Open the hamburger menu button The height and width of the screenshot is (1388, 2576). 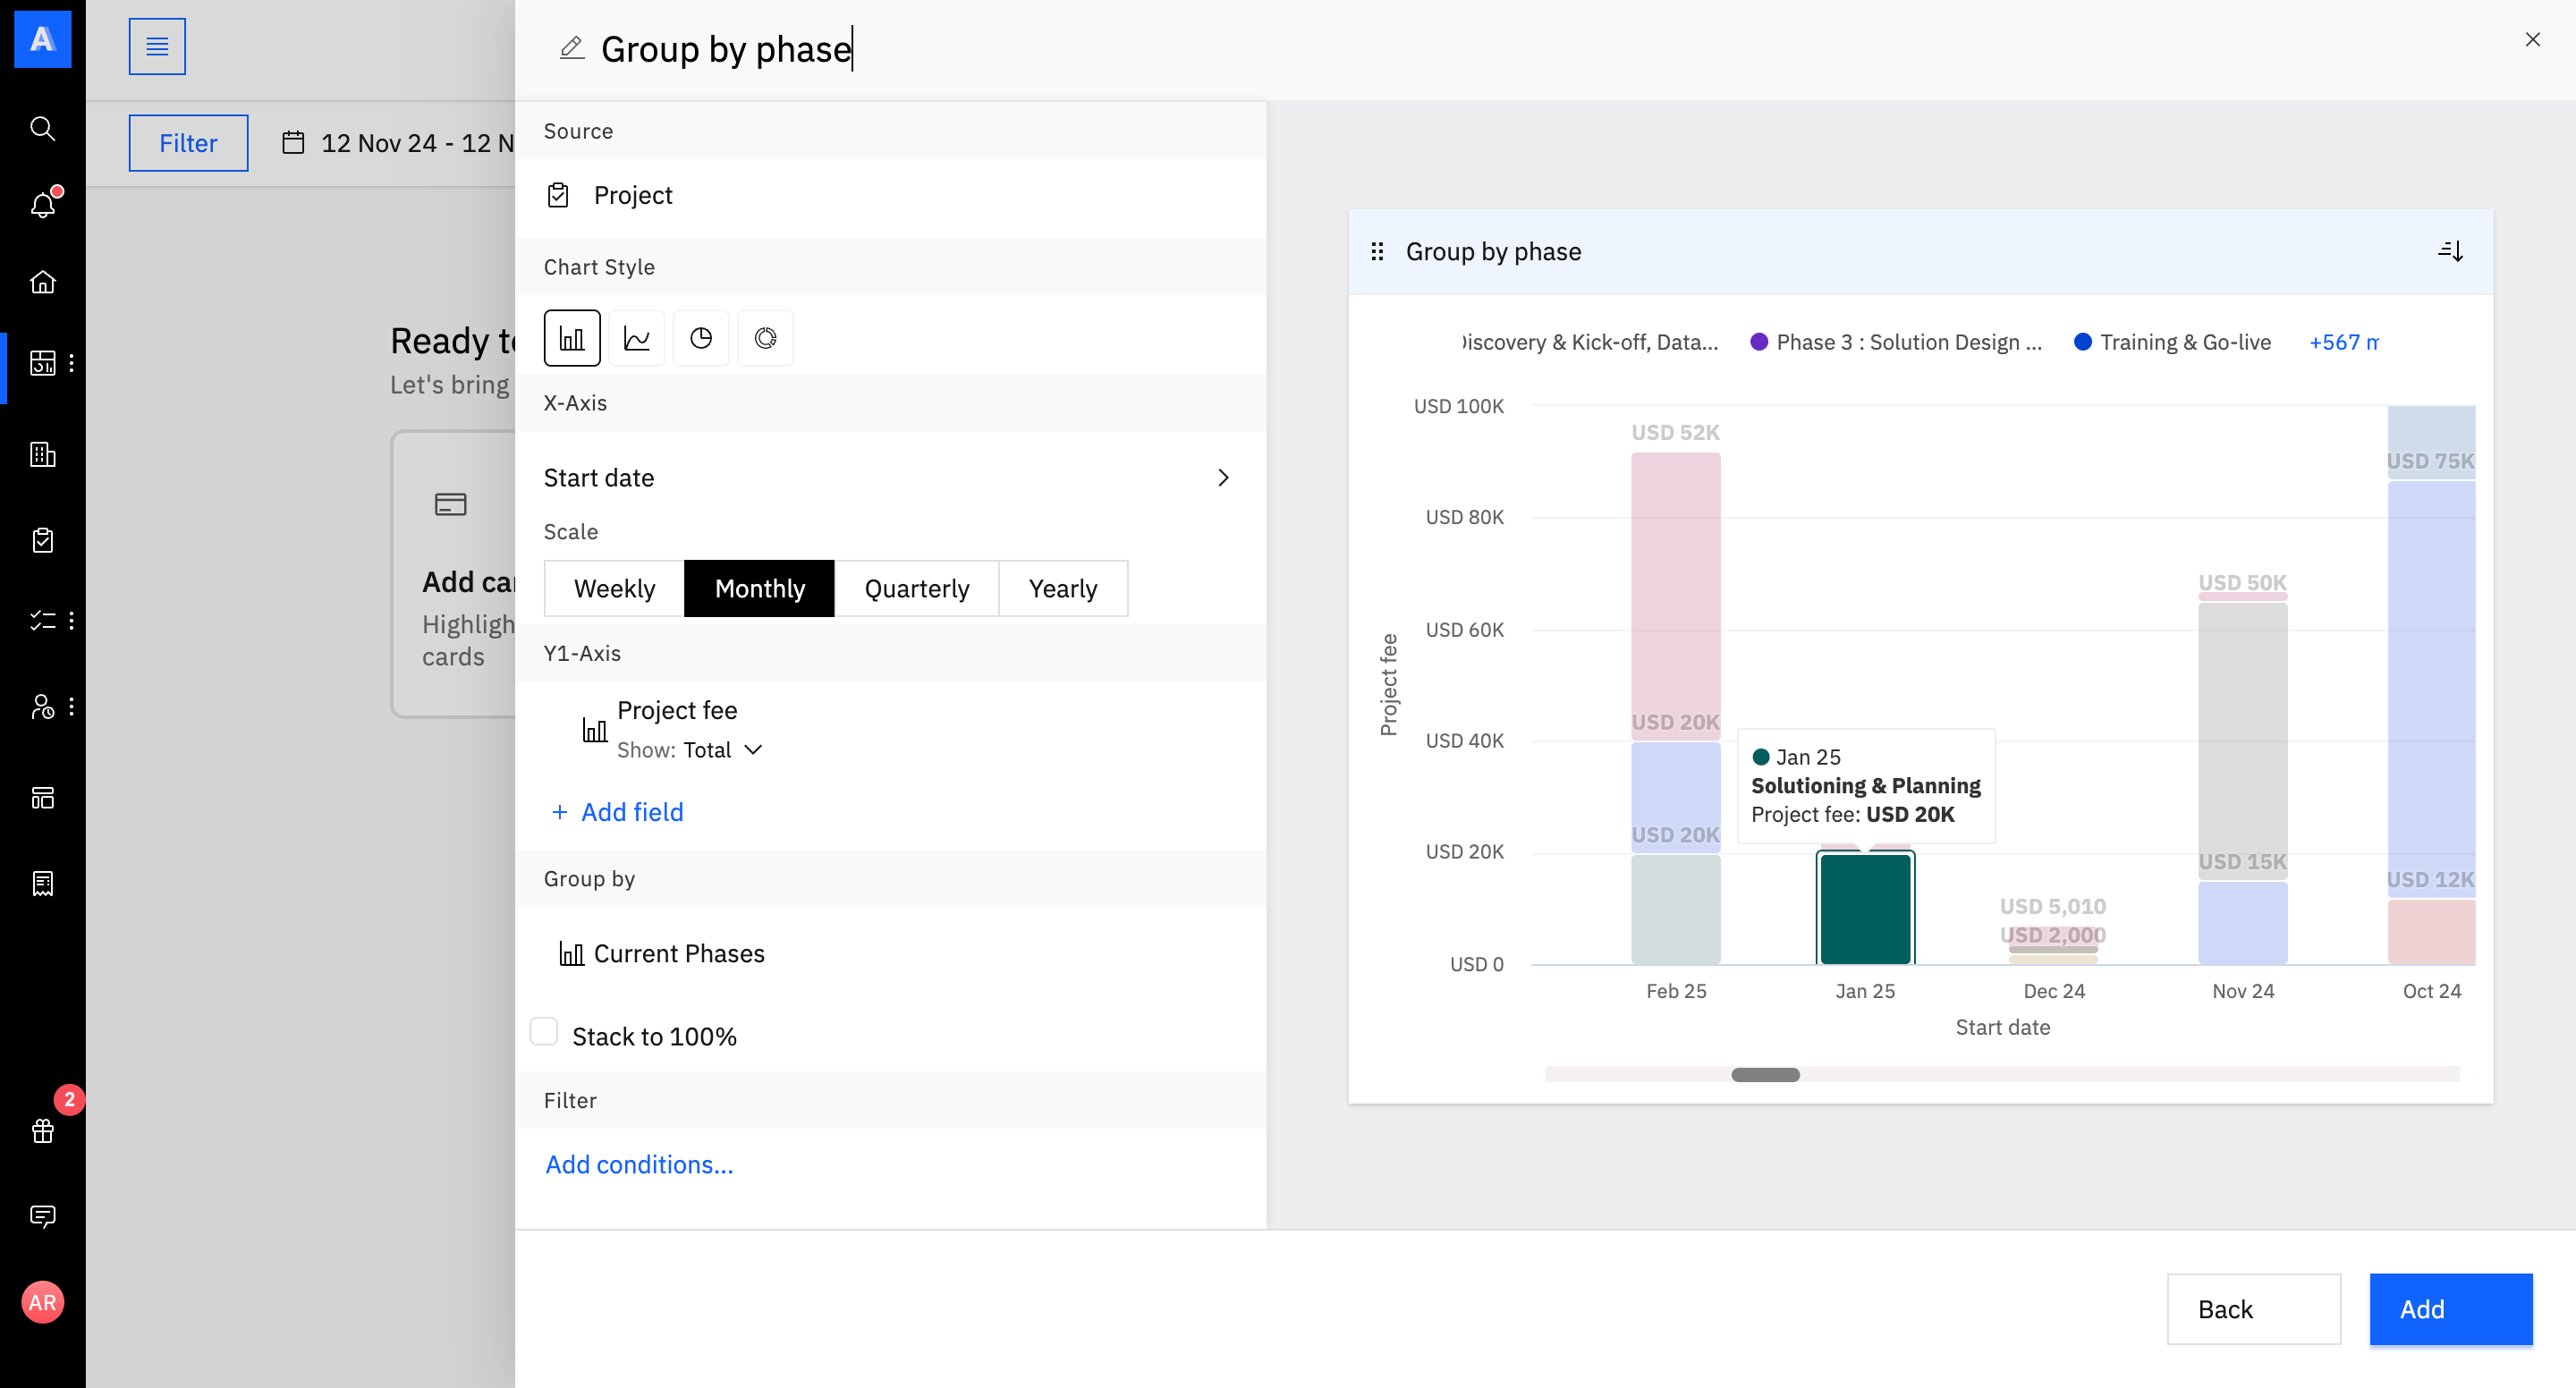(x=157, y=46)
